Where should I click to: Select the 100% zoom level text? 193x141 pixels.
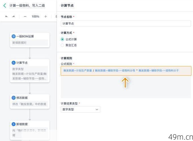coord(35,16)
